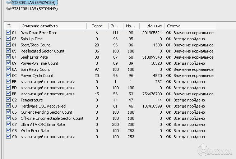Uncheck attribute 01 Raw Read Error Rate
Viewport: 236px width, 159px height.
tap(8, 32)
